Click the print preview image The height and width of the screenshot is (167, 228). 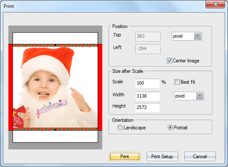[55, 87]
